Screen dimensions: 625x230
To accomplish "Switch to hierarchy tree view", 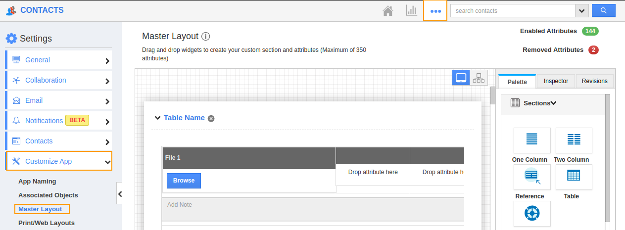I will tap(479, 78).
